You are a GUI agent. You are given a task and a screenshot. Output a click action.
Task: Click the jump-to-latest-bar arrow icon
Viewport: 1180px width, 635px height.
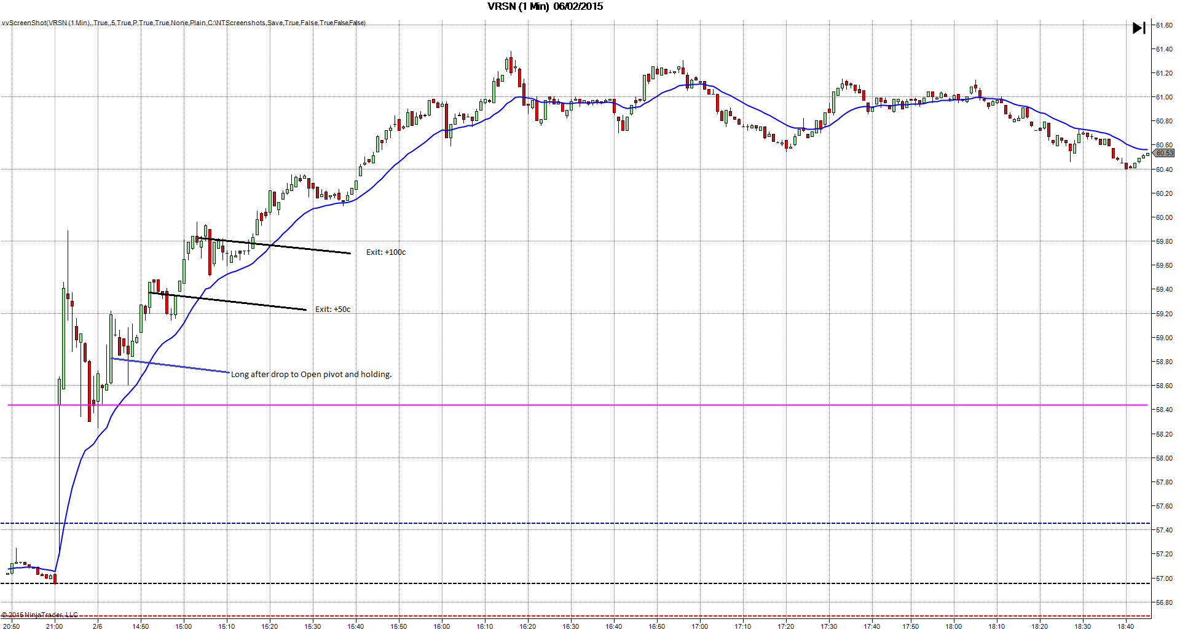1139,28
